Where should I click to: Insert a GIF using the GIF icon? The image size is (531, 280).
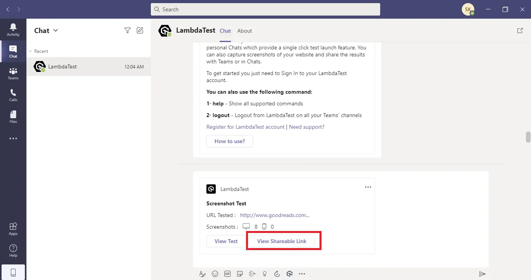[227, 273]
